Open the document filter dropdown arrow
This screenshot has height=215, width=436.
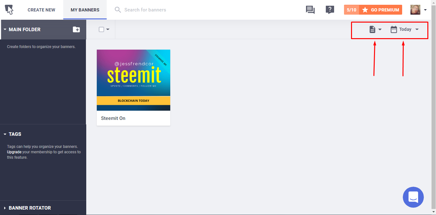click(380, 29)
